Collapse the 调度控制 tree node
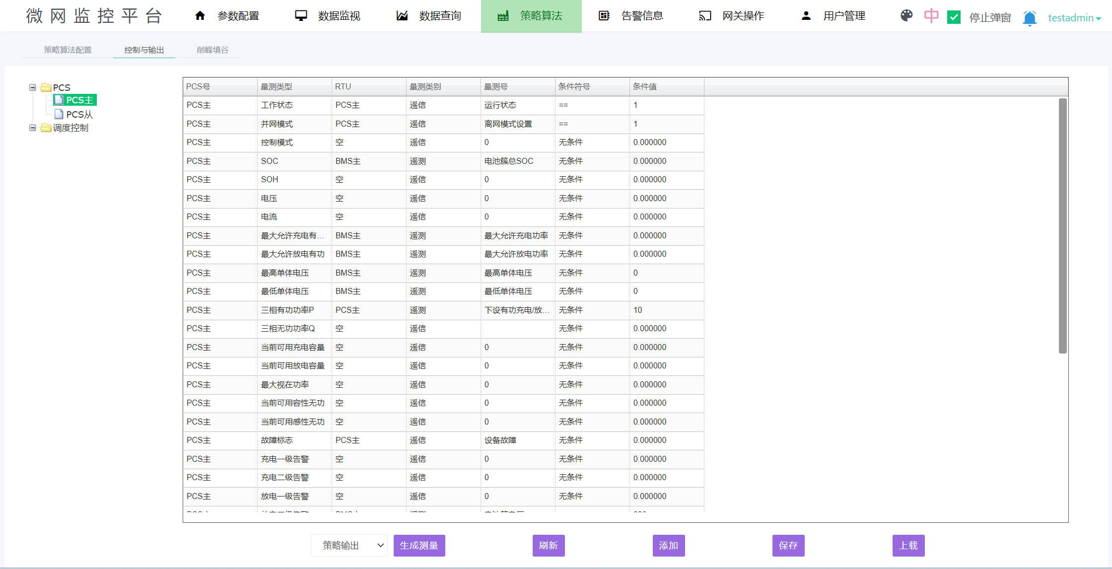 [x=33, y=128]
